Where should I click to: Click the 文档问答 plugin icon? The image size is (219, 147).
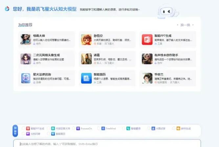tap(28, 134)
